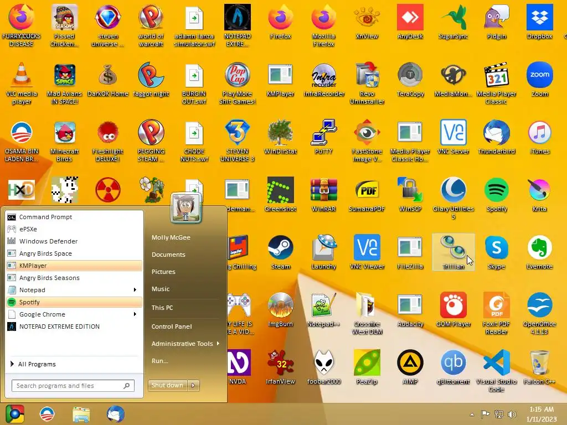Viewport: 567px width, 425px height.
Task: Open the GOM Player desktop icon
Action: pyautogui.click(x=453, y=310)
